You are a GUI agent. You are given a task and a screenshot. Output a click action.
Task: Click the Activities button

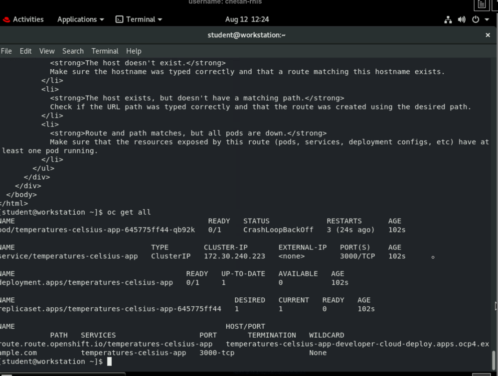click(x=28, y=19)
